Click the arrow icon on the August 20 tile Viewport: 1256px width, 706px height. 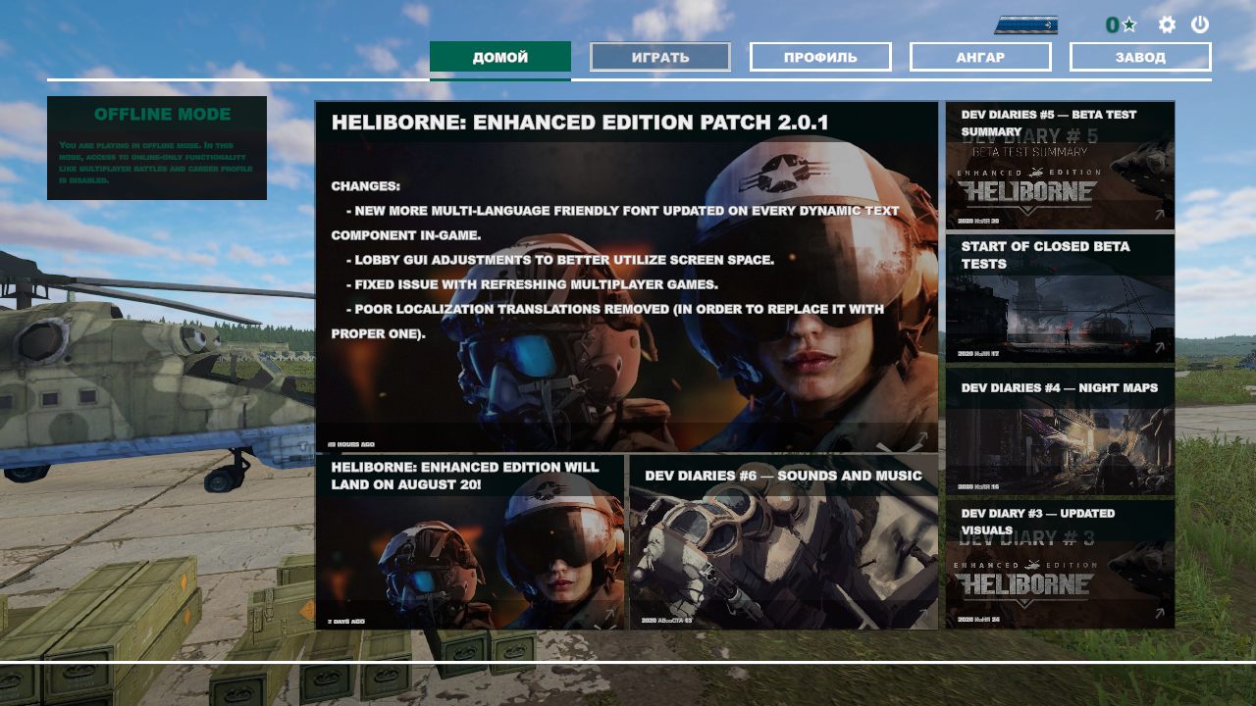[610, 610]
